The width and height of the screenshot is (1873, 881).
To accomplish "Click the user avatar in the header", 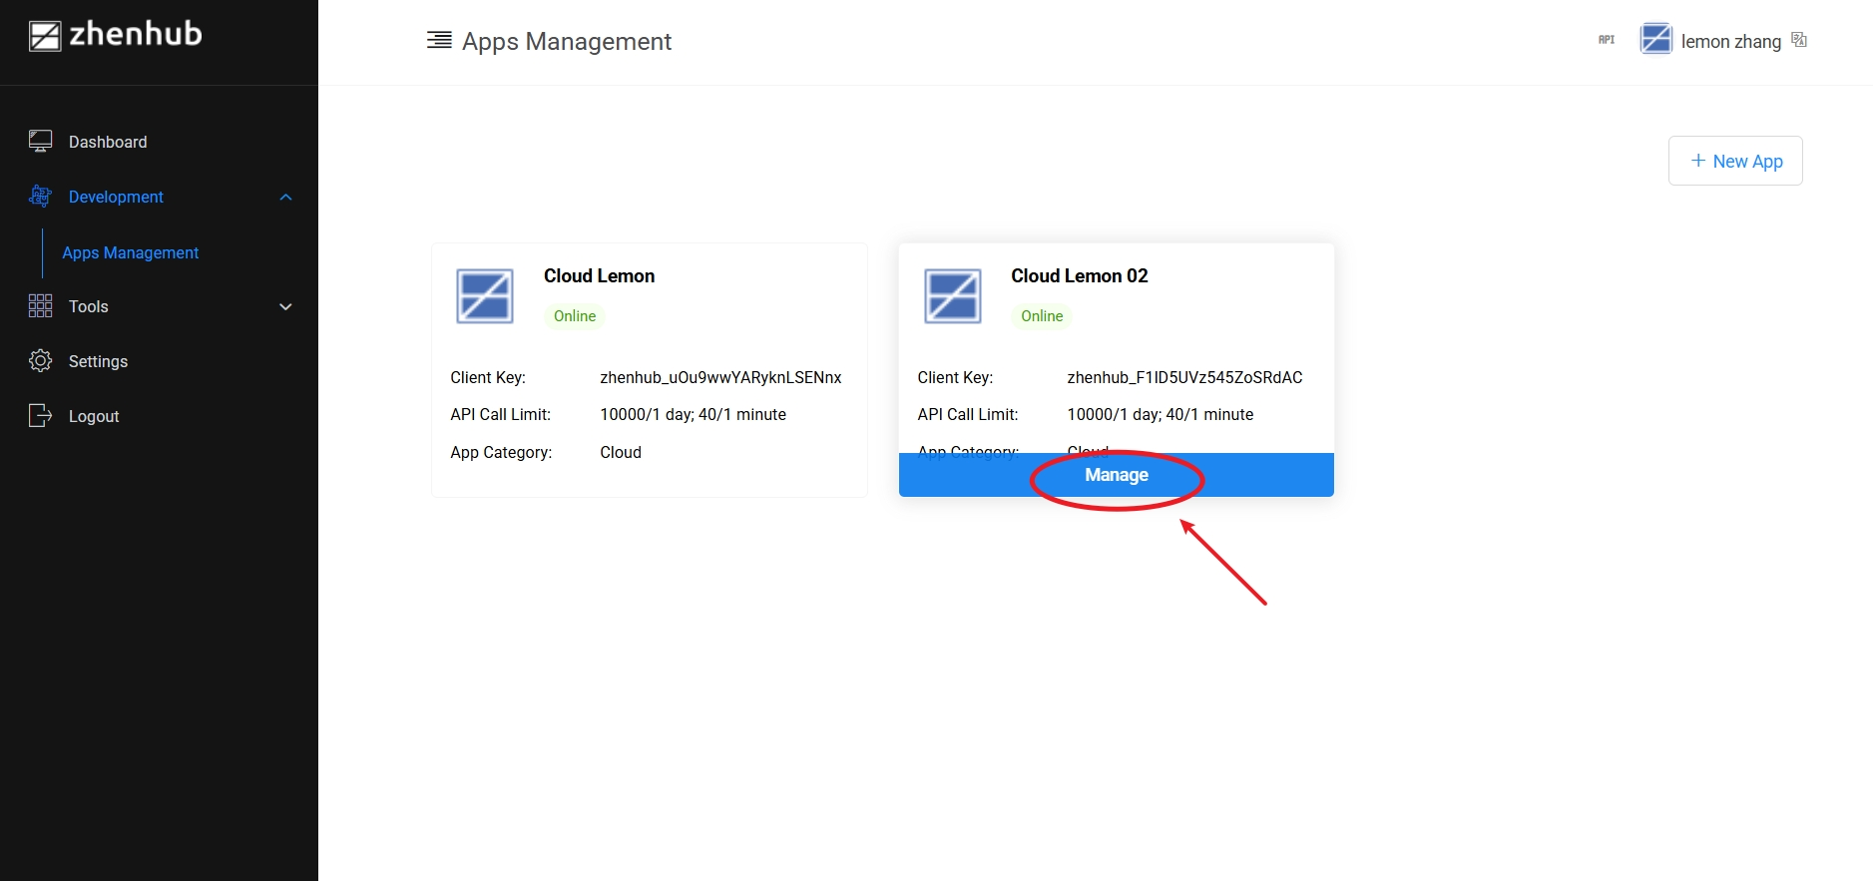I will [1655, 40].
